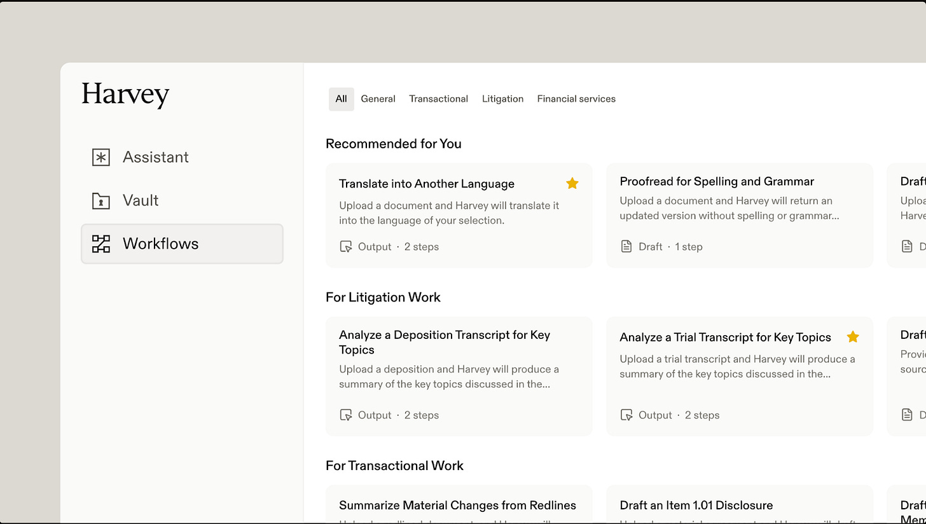Image resolution: width=926 pixels, height=524 pixels.
Task: Open Summarize Material Changes from Redlines card
Action: click(459, 504)
